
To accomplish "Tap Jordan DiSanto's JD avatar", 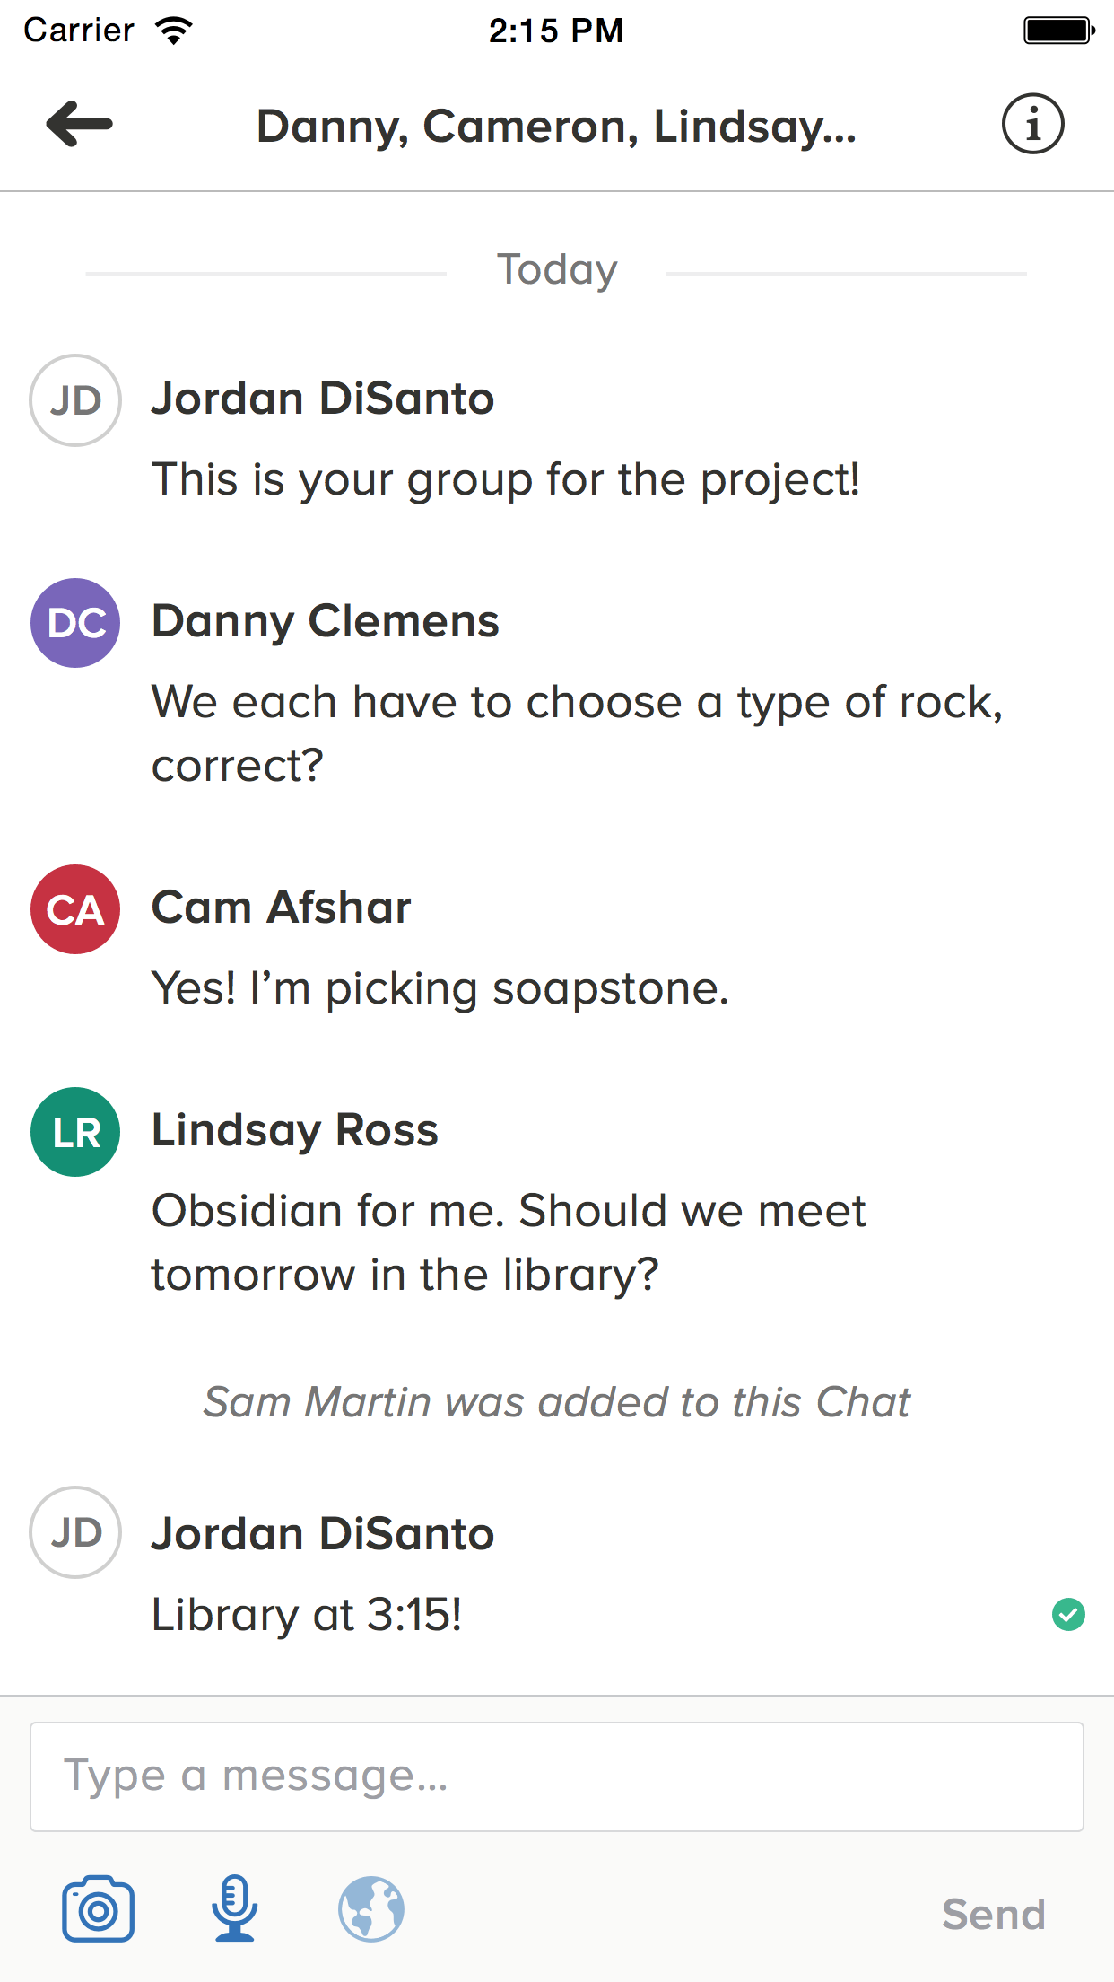I will coord(74,401).
